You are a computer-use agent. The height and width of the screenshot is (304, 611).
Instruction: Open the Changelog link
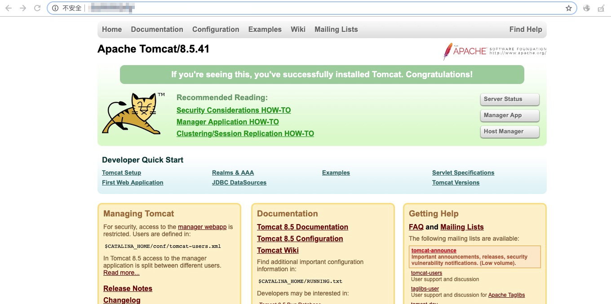(x=122, y=300)
